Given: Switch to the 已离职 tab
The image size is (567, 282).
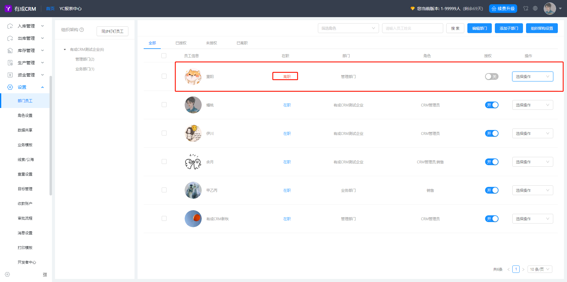Looking at the screenshot, I should click(242, 43).
